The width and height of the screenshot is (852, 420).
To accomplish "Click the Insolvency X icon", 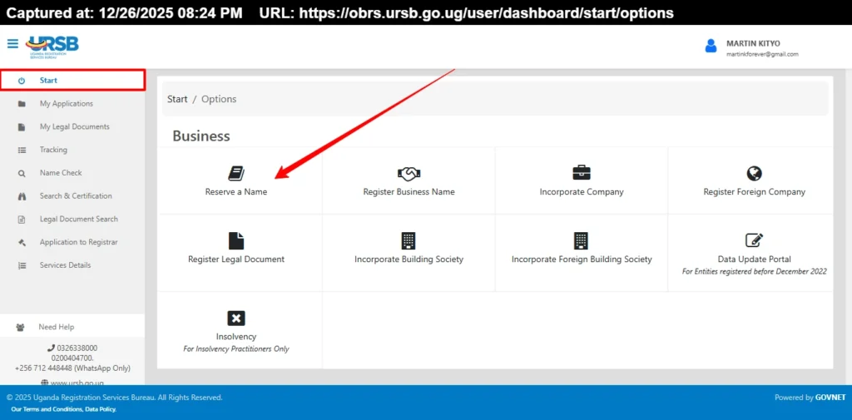I will tap(236, 318).
